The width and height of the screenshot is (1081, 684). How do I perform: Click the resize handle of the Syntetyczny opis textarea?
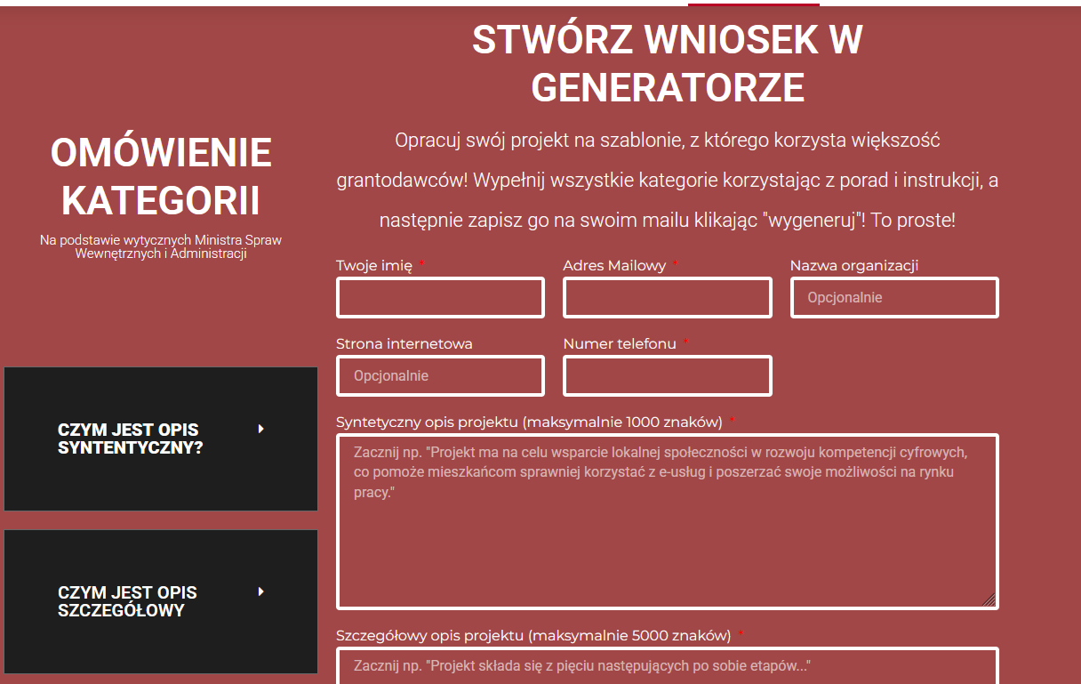click(989, 600)
